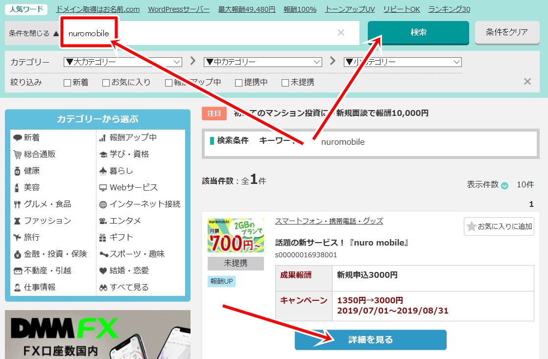The width and height of the screenshot is (548, 359).
Task: Click the 旅行 airplane icon
Action: tap(17, 237)
